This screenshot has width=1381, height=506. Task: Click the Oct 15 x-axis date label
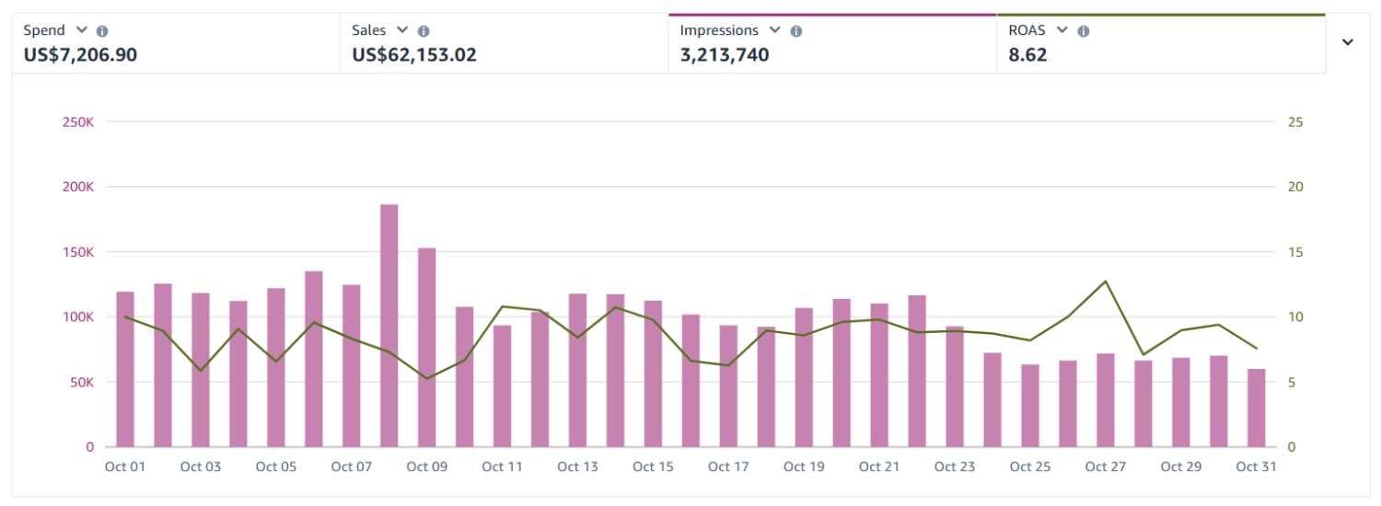coord(653,467)
